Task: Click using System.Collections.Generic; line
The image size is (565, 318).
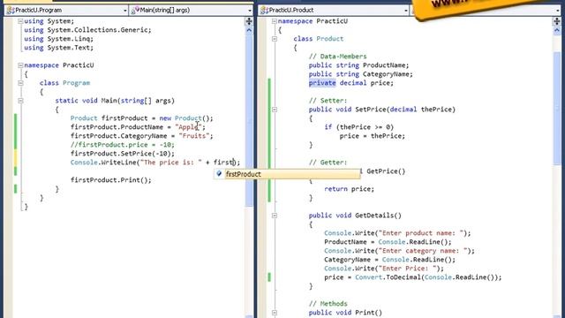Action: pos(87,30)
